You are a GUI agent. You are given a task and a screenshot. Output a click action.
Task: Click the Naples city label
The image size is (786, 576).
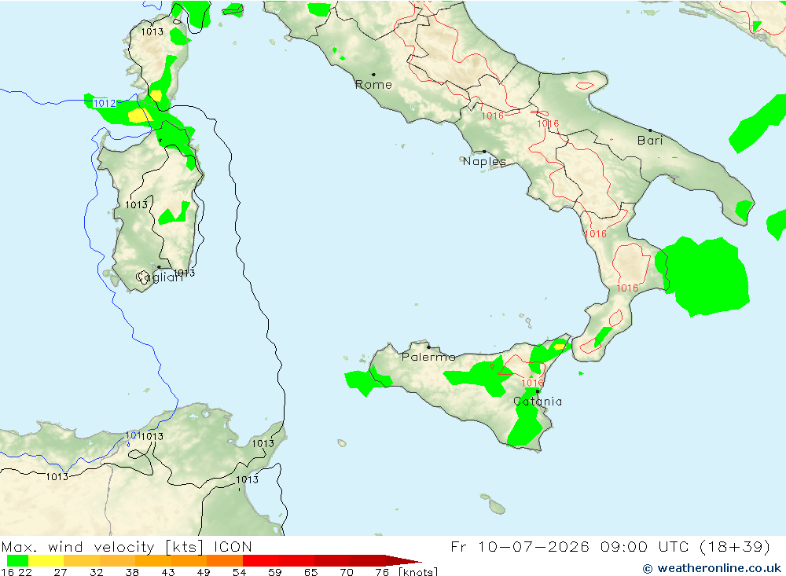point(484,161)
